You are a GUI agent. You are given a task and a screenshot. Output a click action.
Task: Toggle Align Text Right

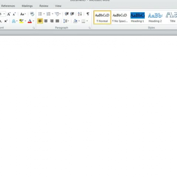pyautogui.click(x=52, y=21)
